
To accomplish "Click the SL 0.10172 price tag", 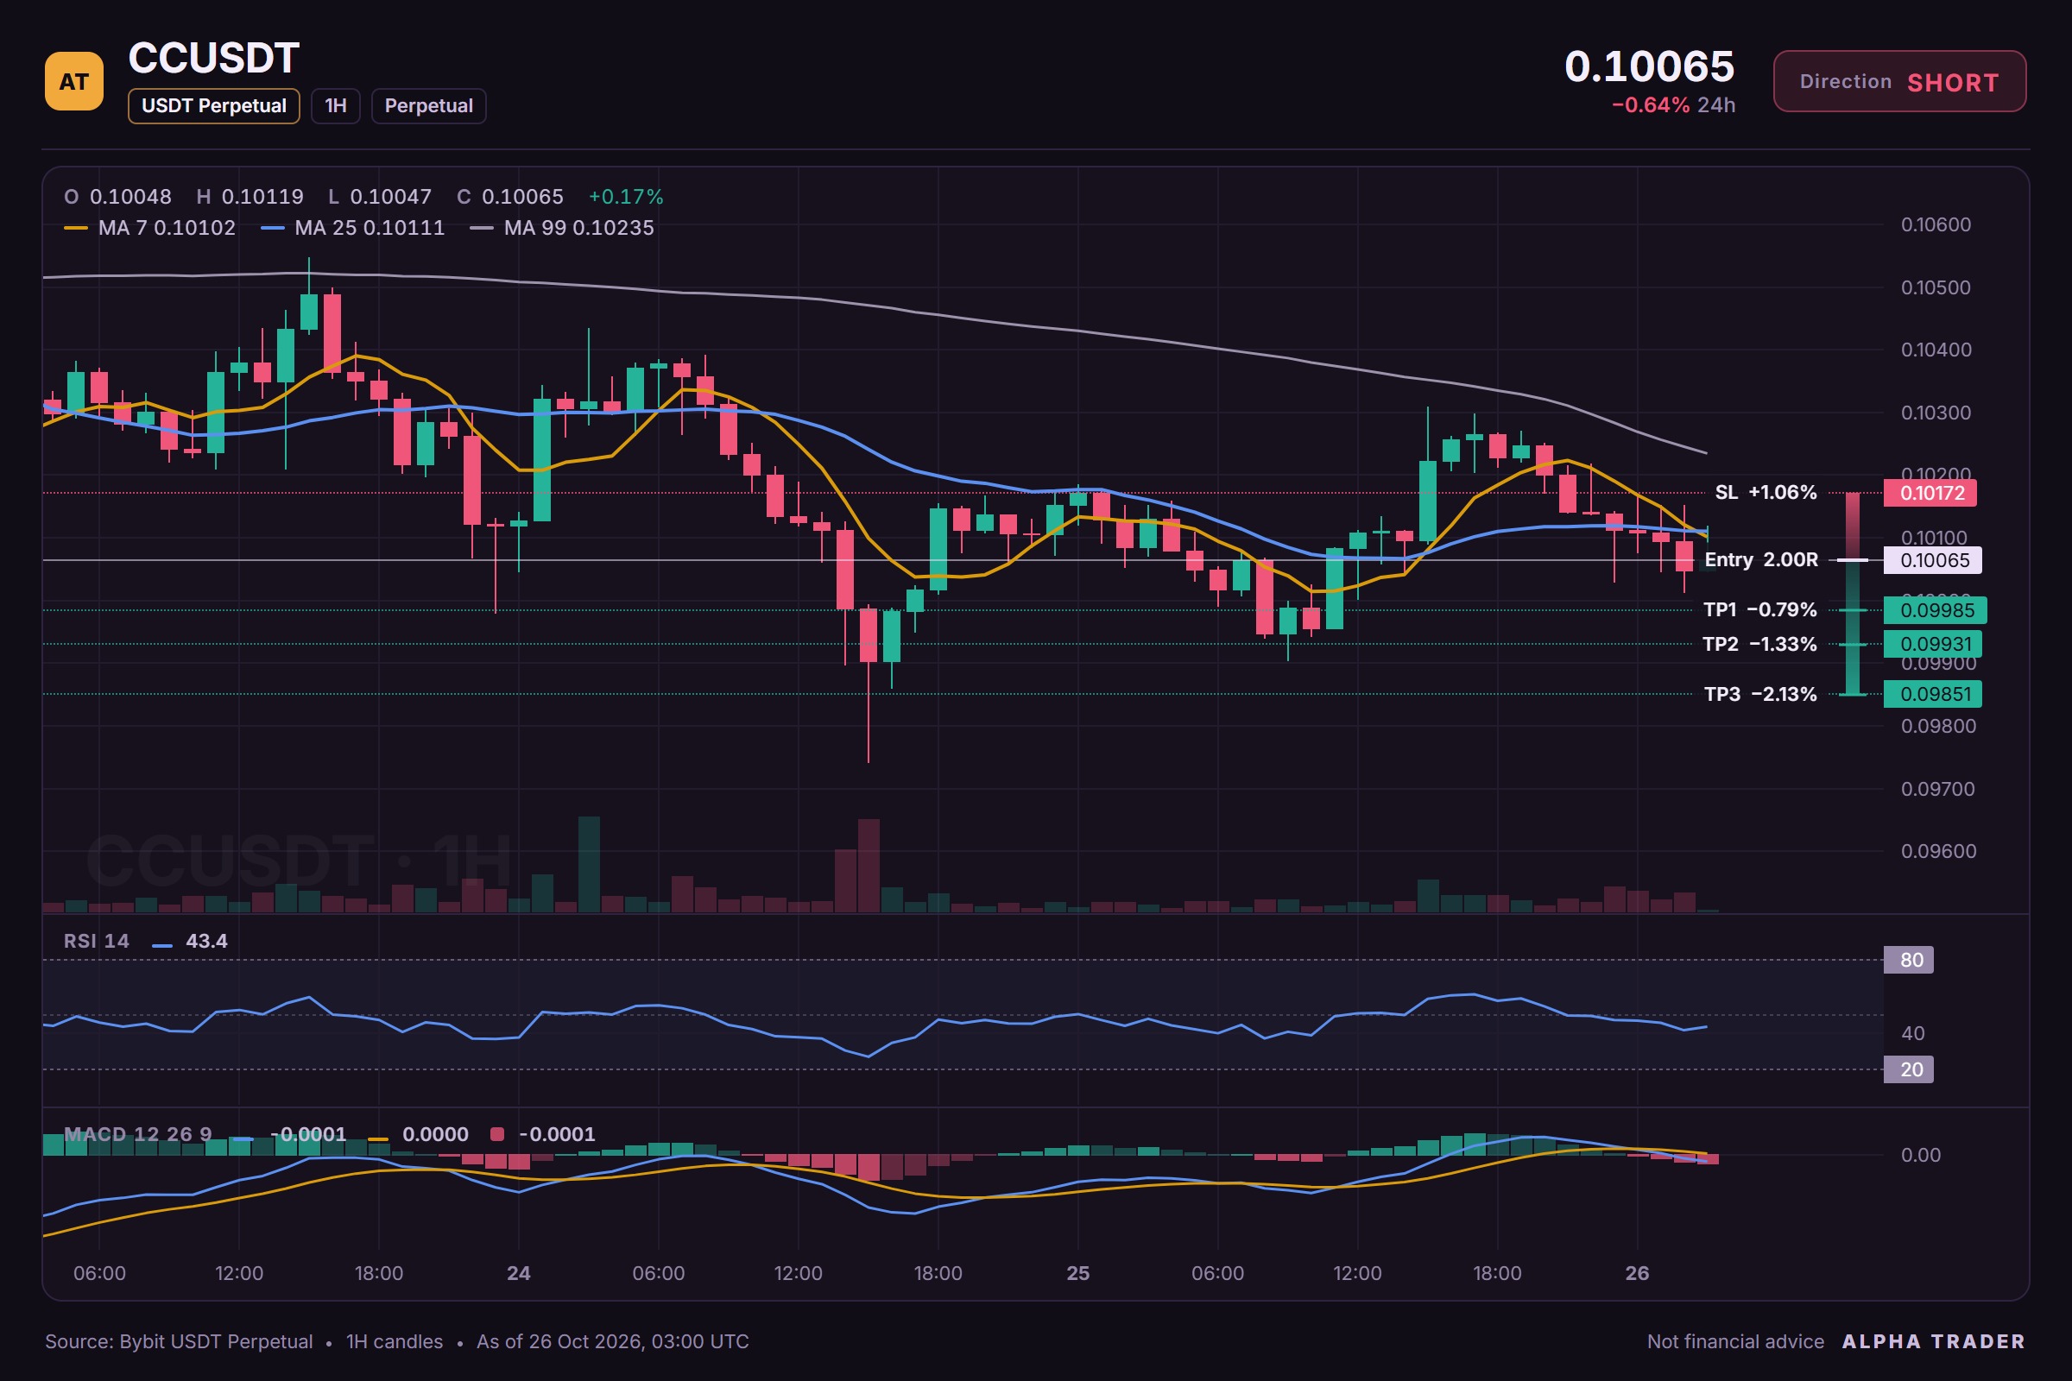I will [x=1930, y=492].
